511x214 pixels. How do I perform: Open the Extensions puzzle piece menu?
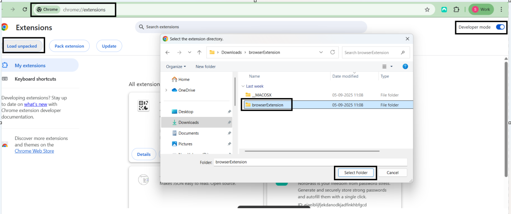pos(456,10)
